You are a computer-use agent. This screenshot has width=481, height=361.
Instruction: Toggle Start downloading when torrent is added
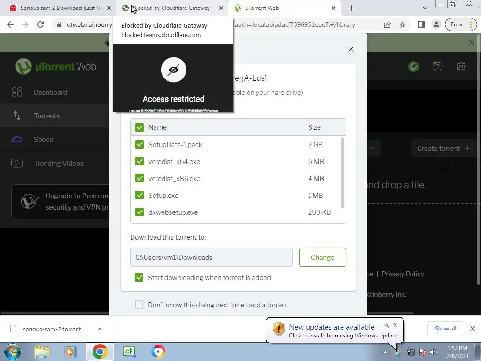(x=139, y=277)
